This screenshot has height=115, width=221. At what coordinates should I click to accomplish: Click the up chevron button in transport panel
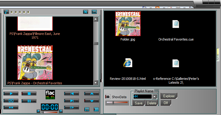92,93
